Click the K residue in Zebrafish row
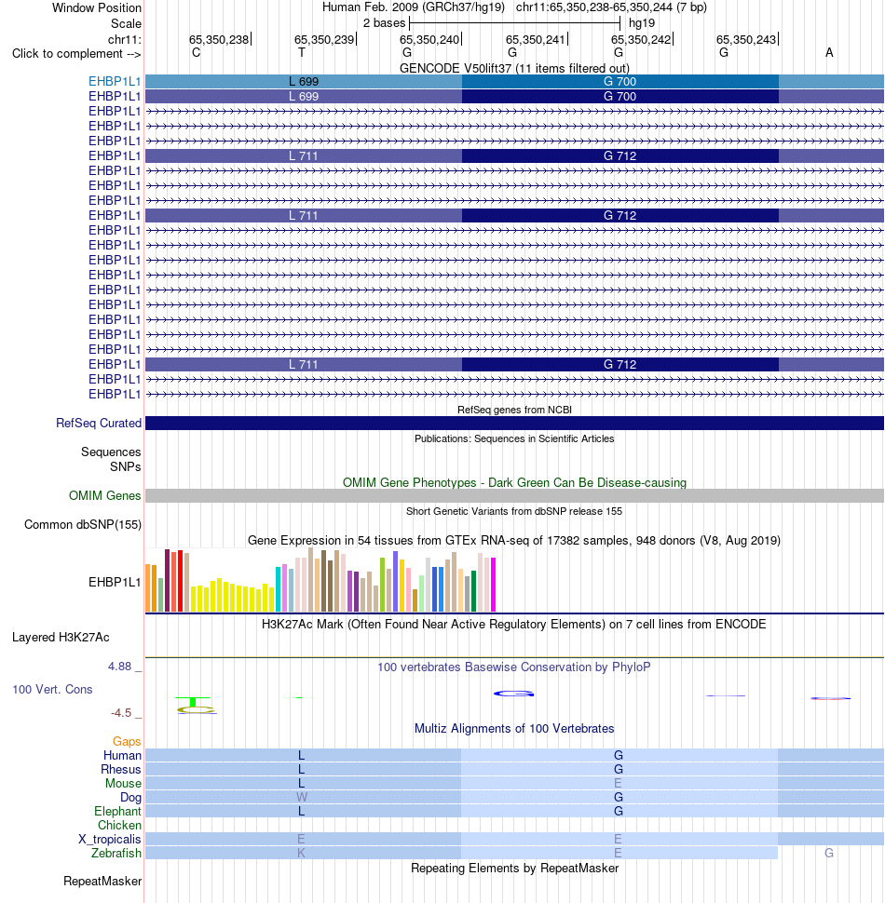The height and width of the screenshot is (903, 885). (301, 853)
